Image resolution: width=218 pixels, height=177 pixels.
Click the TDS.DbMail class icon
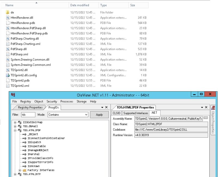[20, 126]
